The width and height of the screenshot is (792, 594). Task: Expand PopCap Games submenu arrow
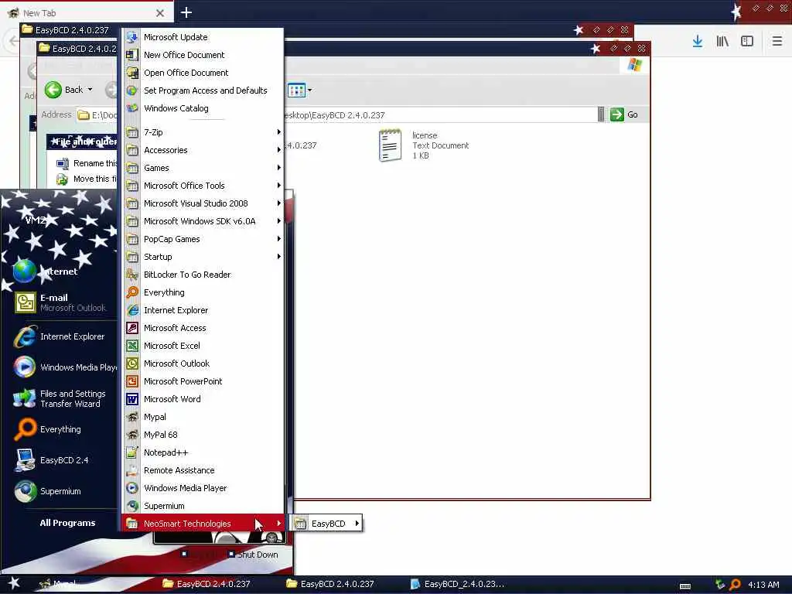(278, 239)
